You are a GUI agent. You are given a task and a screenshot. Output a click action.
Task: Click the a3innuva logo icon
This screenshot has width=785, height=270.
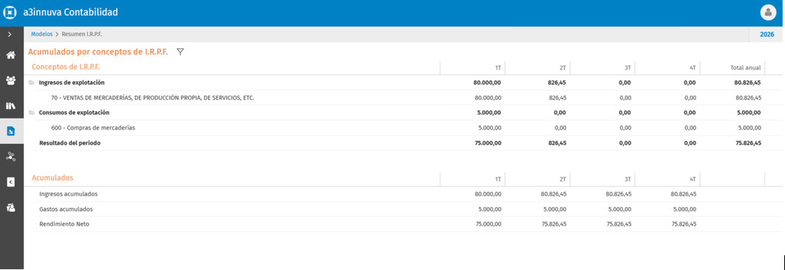pos(10,13)
